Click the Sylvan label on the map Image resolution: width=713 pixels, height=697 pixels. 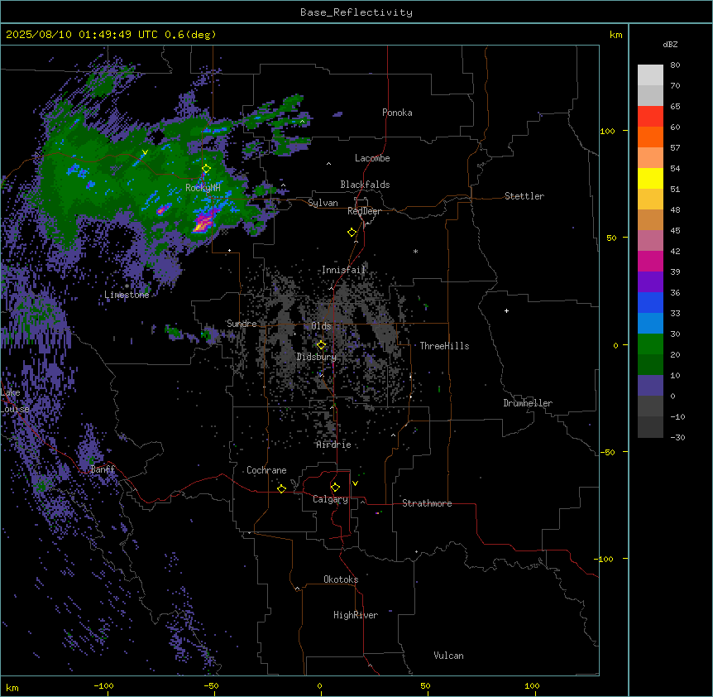point(323,203)
